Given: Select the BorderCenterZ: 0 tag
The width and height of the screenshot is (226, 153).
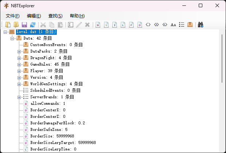Looking at the screenshot, I should (48, 116).
